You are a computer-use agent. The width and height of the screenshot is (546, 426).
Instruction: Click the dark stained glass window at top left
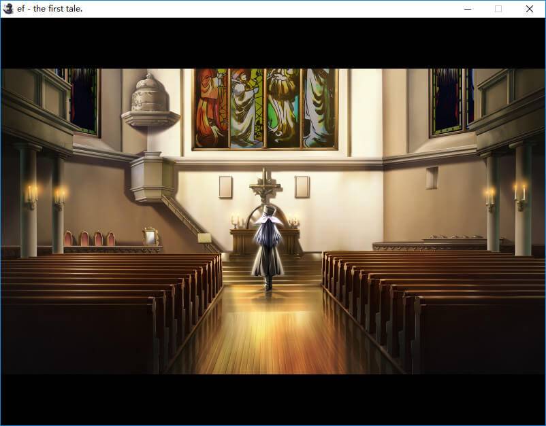[x=84, y=101]
